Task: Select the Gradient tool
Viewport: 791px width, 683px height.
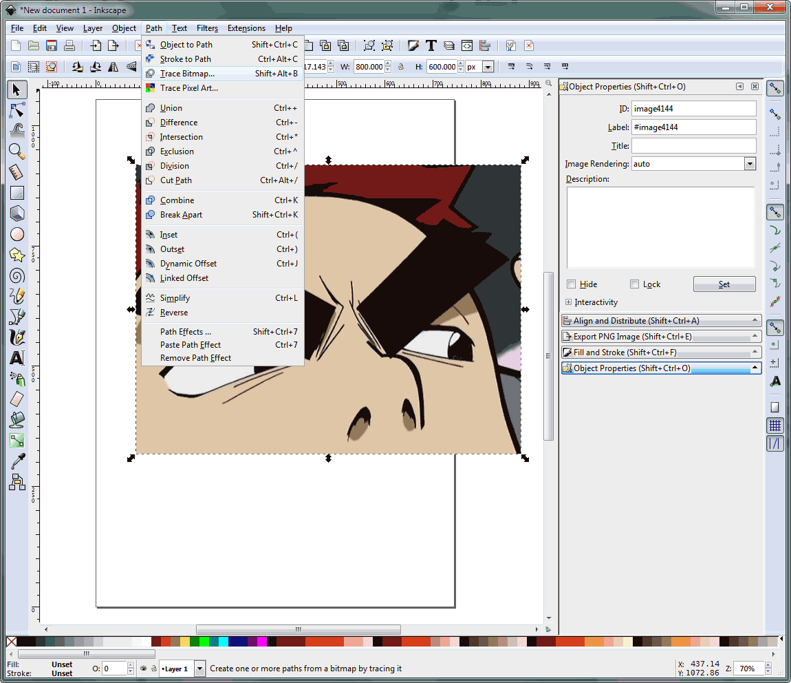Action: (17, 441)
